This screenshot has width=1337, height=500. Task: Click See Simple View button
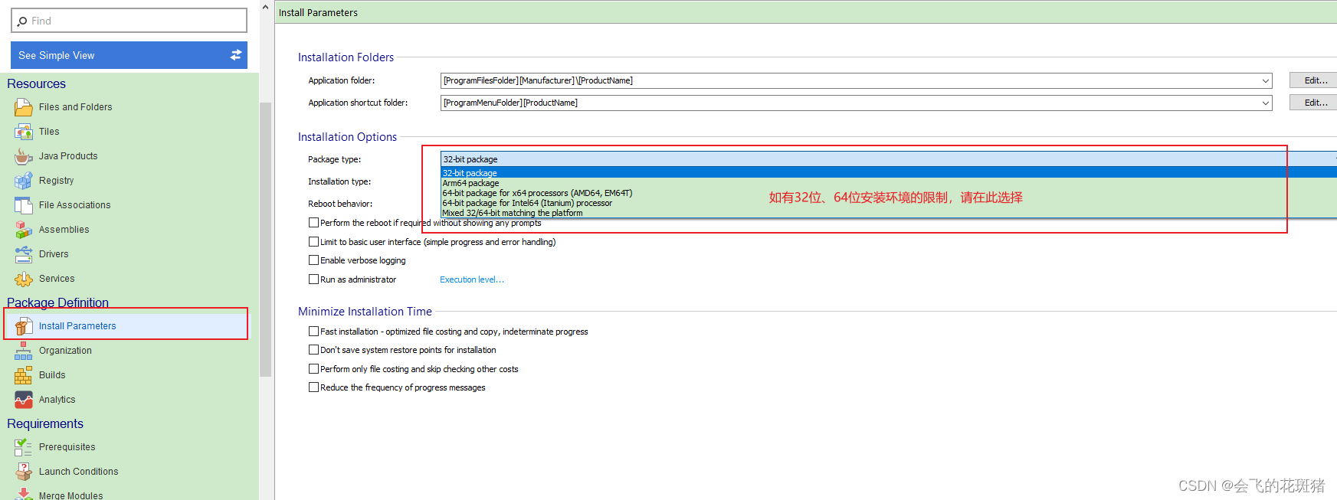tap(129, 55)
